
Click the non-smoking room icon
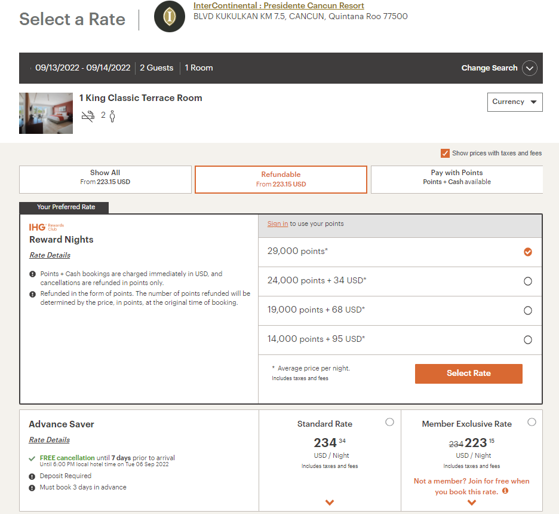88,117
